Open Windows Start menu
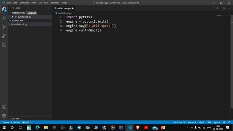 pos(4,128)
